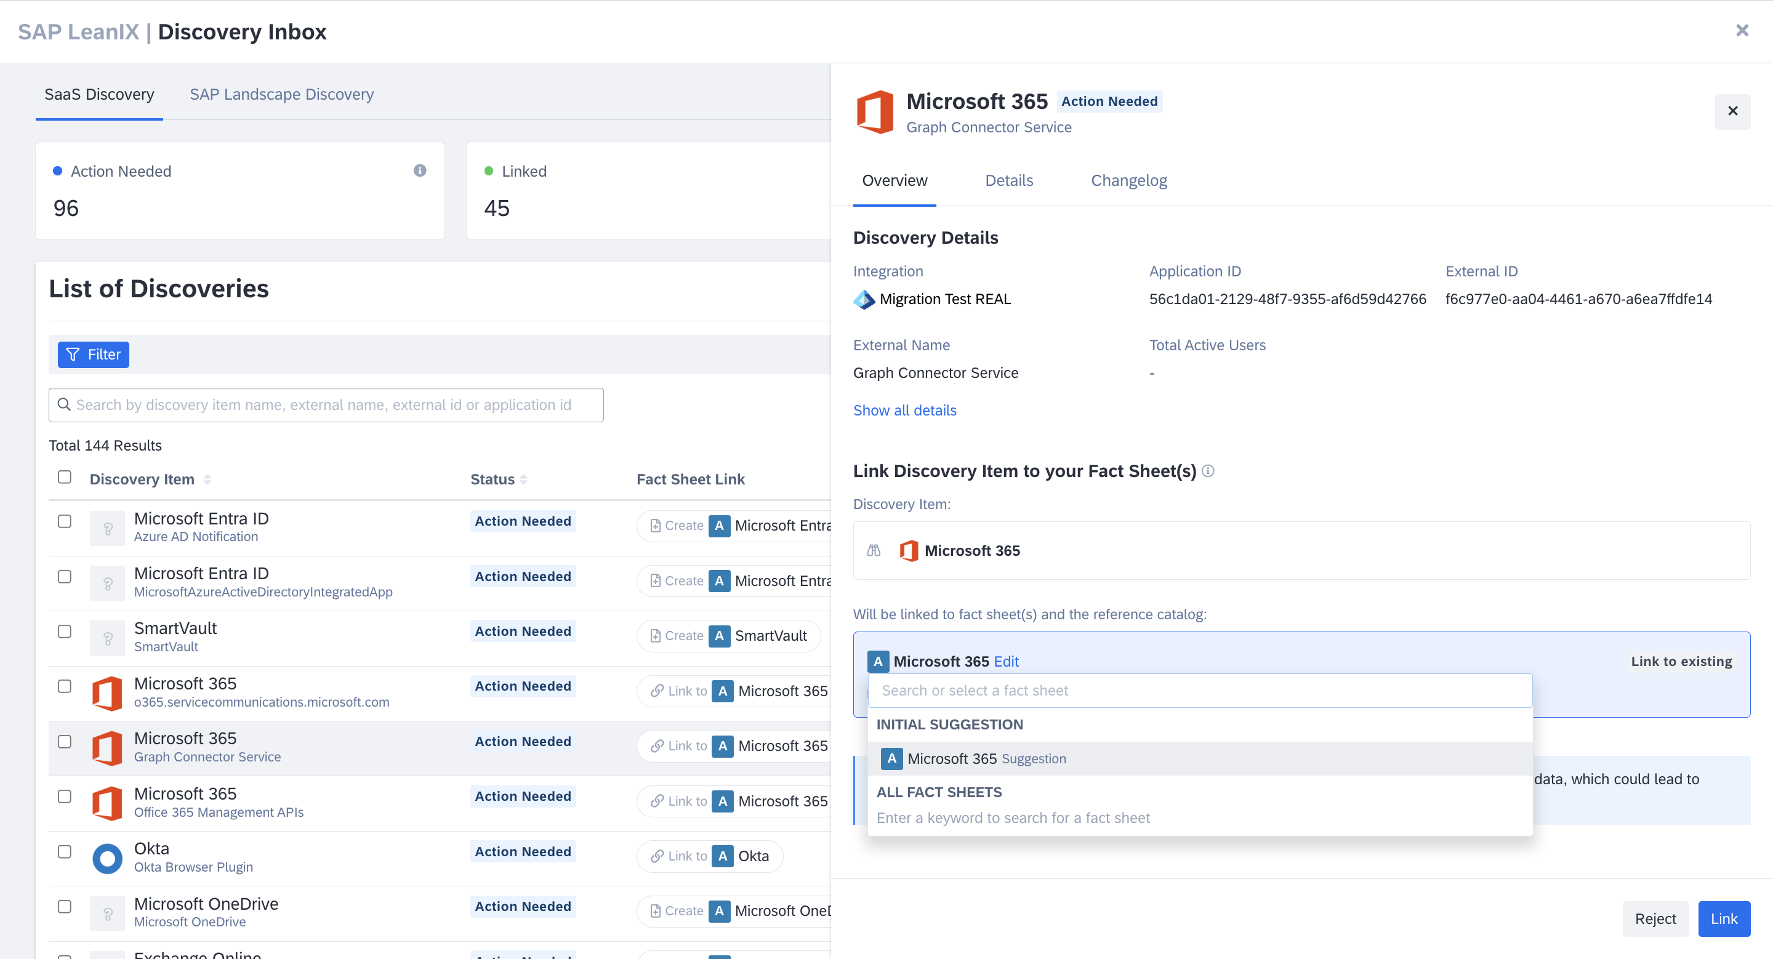Viewport: 1773px width, 959px height.
Task: Click the Link button
Action: point(1724,918)
